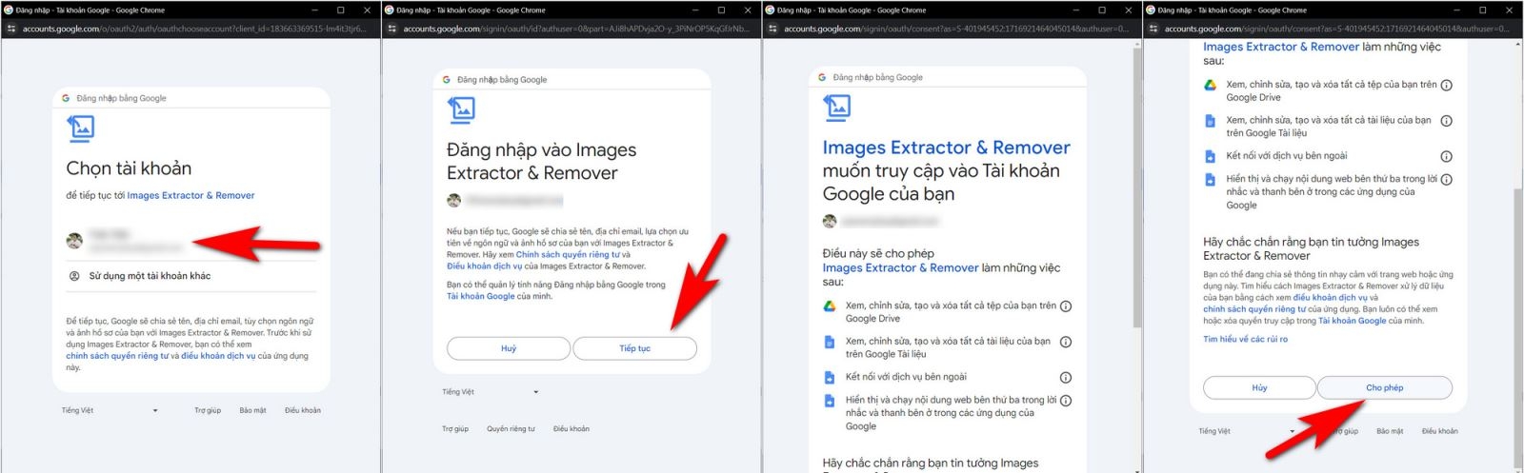
Task: Click the Bảo mật footer link in the Cho phép window
Action: point(1390,431)
